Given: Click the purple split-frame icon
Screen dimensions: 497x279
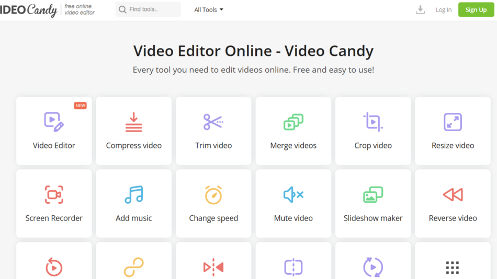Looking at the screenshot, I should pyautogui.click(x=293, y=267).
